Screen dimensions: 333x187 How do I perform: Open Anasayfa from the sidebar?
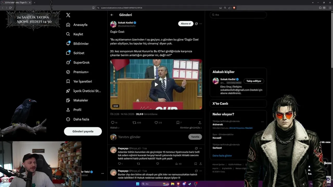point(77,25)
